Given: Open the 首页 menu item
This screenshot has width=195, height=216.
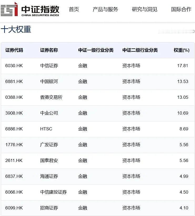Looking at the screenshot, I should point(74,9).
